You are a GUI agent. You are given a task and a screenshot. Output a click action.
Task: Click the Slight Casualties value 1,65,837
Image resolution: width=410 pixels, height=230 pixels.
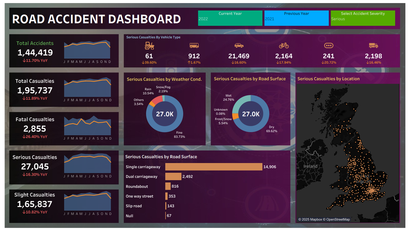tap(35, 204)
